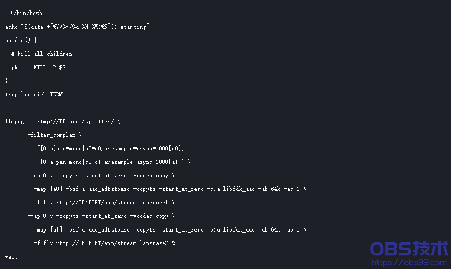The image size is (451, 270).
Task: Click the #!/bin/bash shebang line
Action: point(25,13)
